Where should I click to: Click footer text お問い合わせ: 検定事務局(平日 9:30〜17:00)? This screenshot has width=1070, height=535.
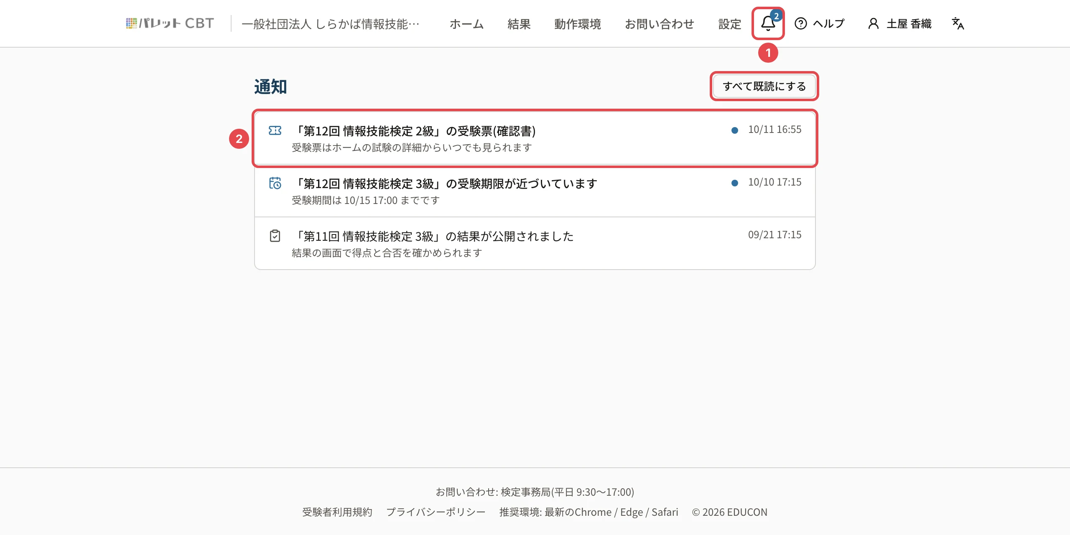point(535,492)
